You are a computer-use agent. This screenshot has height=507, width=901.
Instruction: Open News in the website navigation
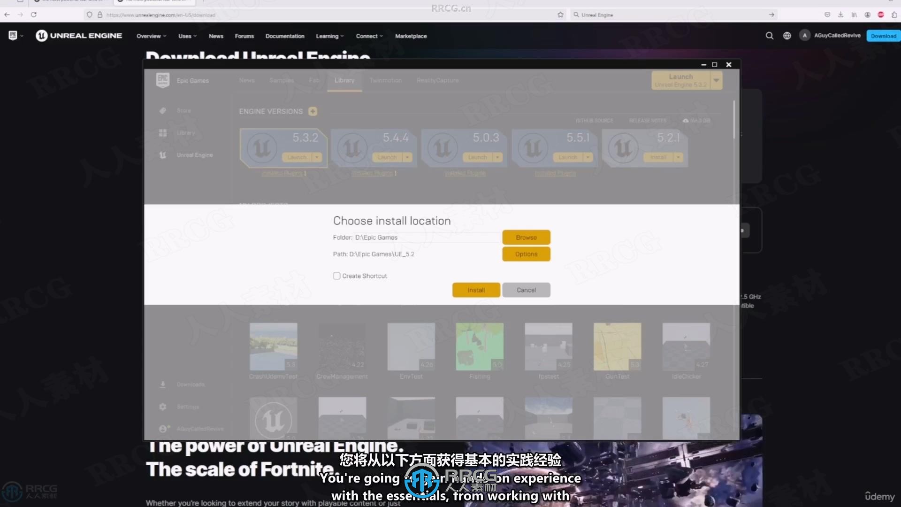point(216,36)
